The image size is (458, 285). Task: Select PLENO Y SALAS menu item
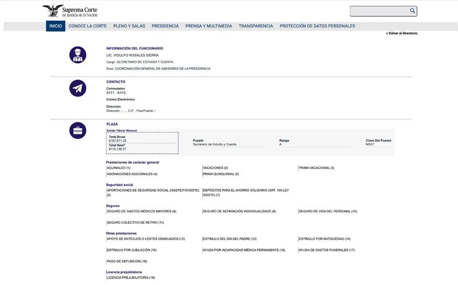click(x=129, y=26)
